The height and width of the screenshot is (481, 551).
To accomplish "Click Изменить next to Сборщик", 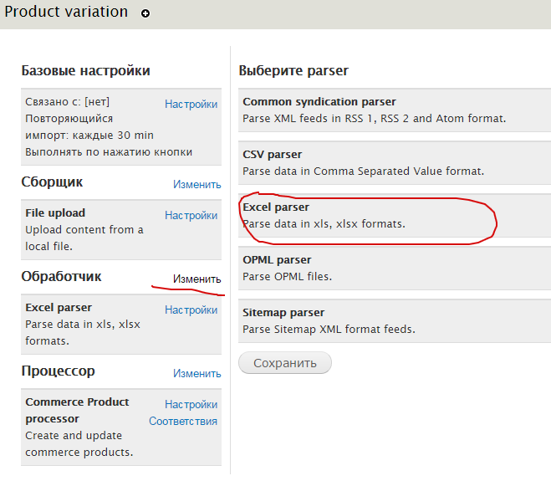I will (196, 184).
